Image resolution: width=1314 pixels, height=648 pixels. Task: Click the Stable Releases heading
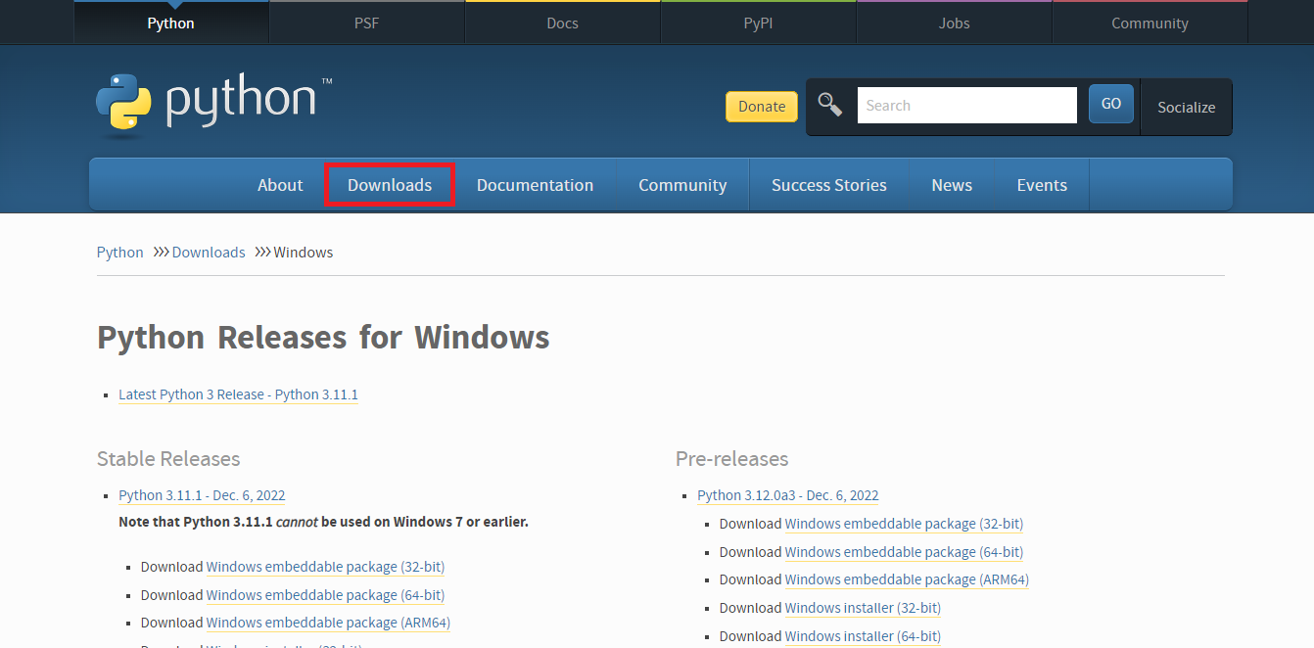pos(168,459)
